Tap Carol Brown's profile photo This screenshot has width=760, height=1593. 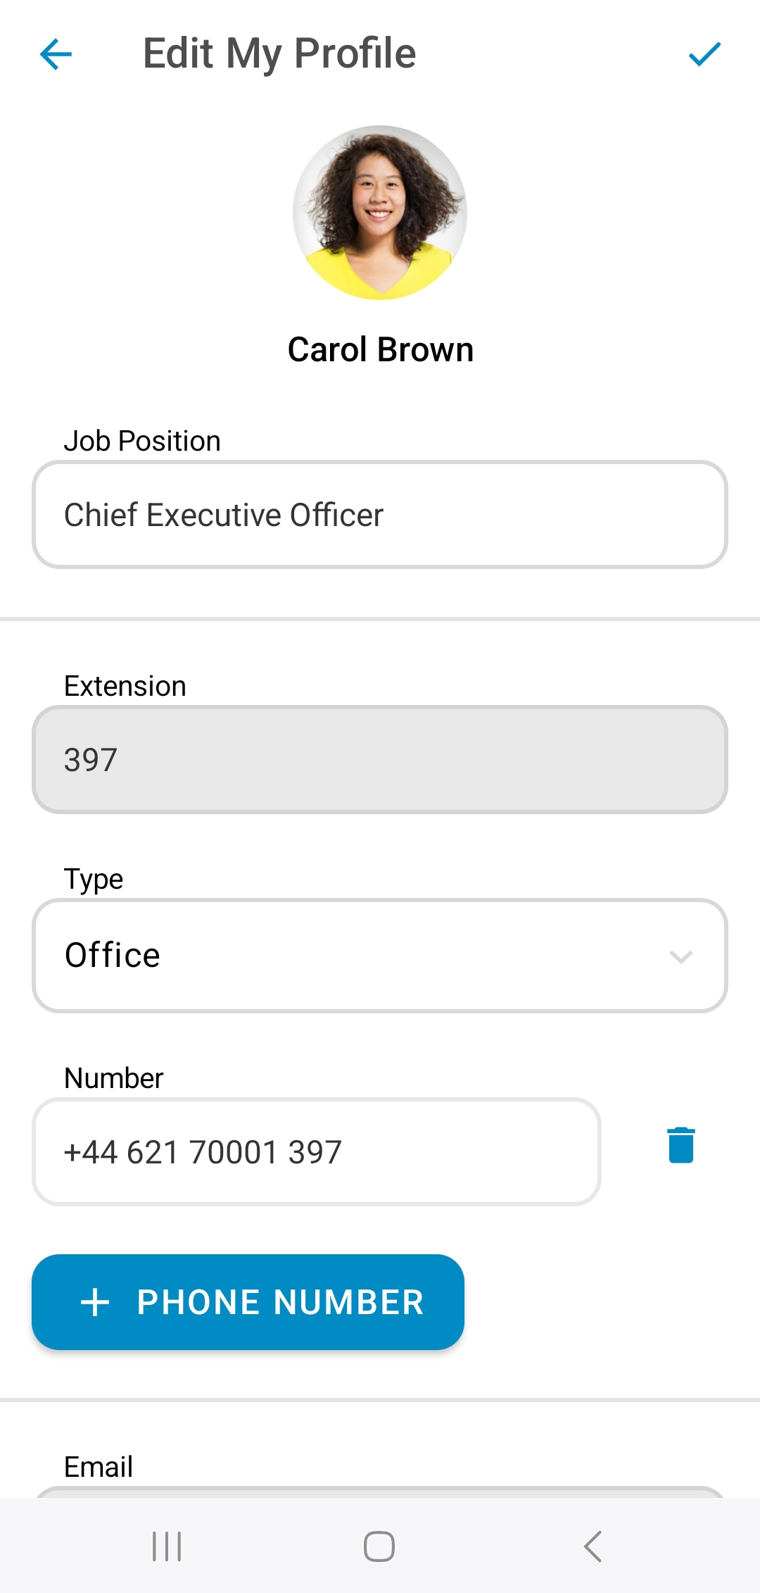380,213
